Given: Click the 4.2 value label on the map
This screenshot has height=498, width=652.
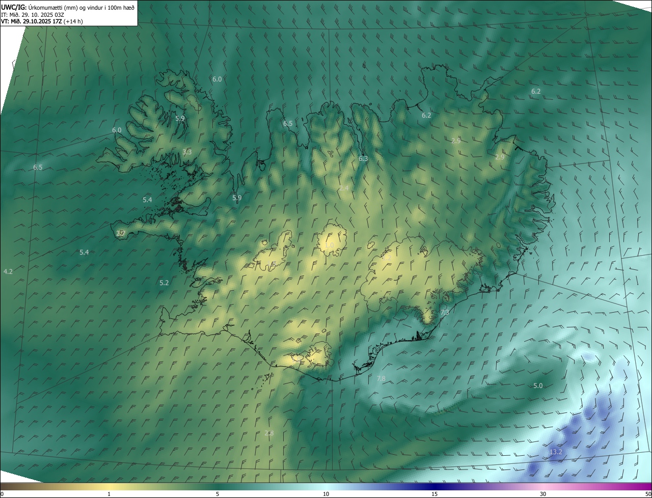Looking at the screenshot, I should tap(8, 272).
